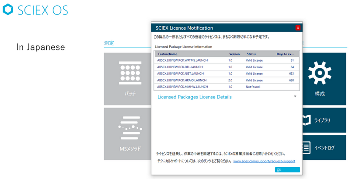Select ABSCX.LIBVIEW.PCK.OEL.LAUNCH row
The image size is (349, 179).
tap(227, 67)
